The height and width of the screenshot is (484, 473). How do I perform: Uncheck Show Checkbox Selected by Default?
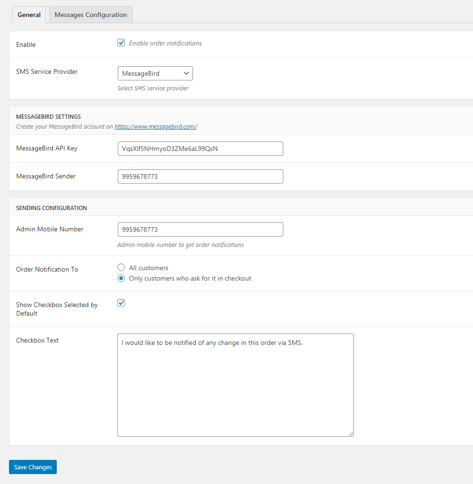121,303
